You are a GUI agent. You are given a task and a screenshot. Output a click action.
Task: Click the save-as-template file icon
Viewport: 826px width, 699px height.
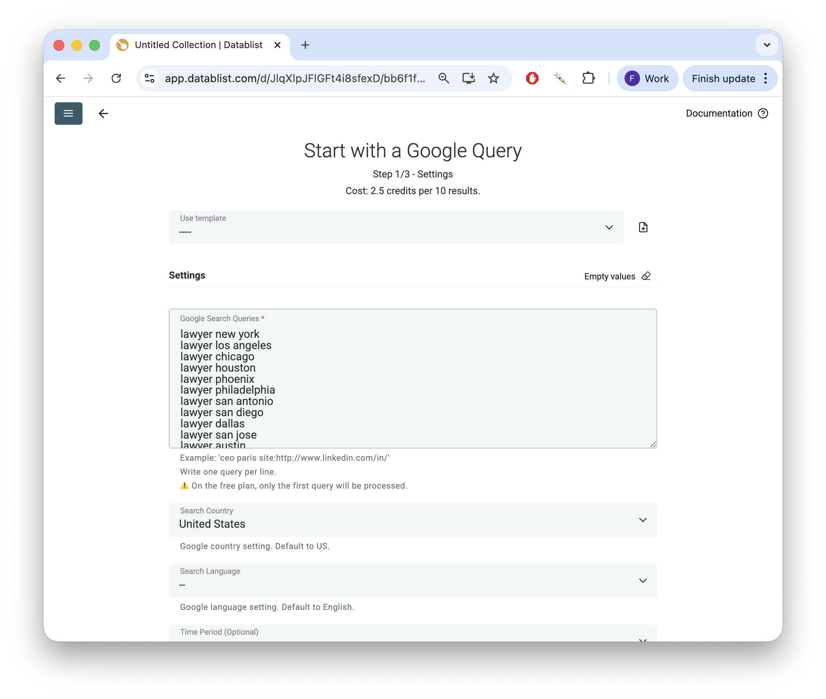pyautogui.click(x=643, y=227)
